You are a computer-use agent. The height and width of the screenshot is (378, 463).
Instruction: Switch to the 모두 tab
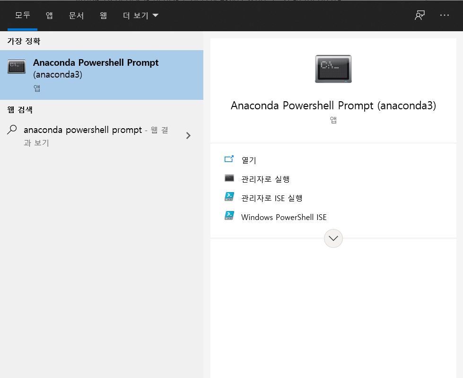point(22,16)
